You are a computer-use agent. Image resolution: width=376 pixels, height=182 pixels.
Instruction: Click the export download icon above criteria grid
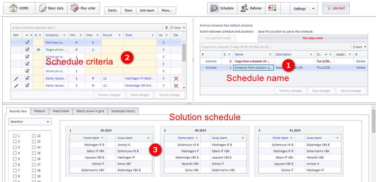point(167,27)
